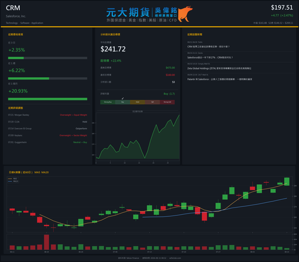Click the Strong Sell rating segment
The image size is (299, 262).
(167, 102)
